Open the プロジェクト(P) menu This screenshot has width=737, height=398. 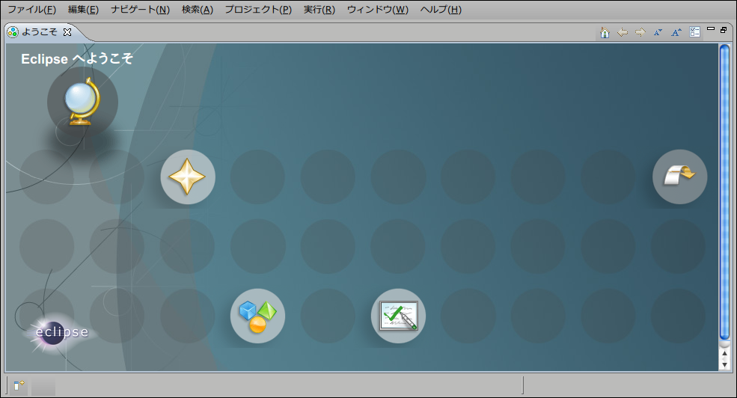coord(258,10)
